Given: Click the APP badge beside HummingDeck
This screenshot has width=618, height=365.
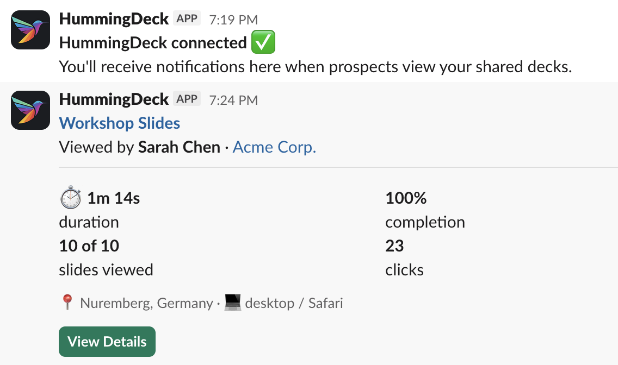Looking at the screenshot, I should tap(186, 18).
